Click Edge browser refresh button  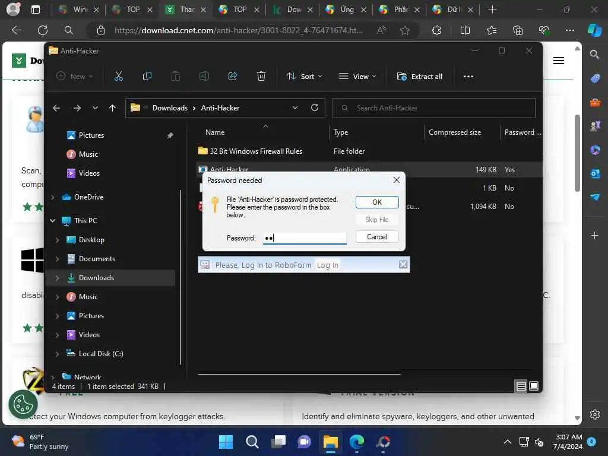tap(43, 30)
